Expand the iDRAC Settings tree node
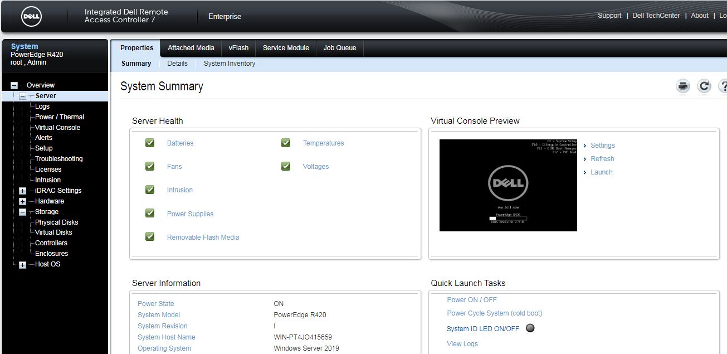727x354 pixels. click(21, 190)
